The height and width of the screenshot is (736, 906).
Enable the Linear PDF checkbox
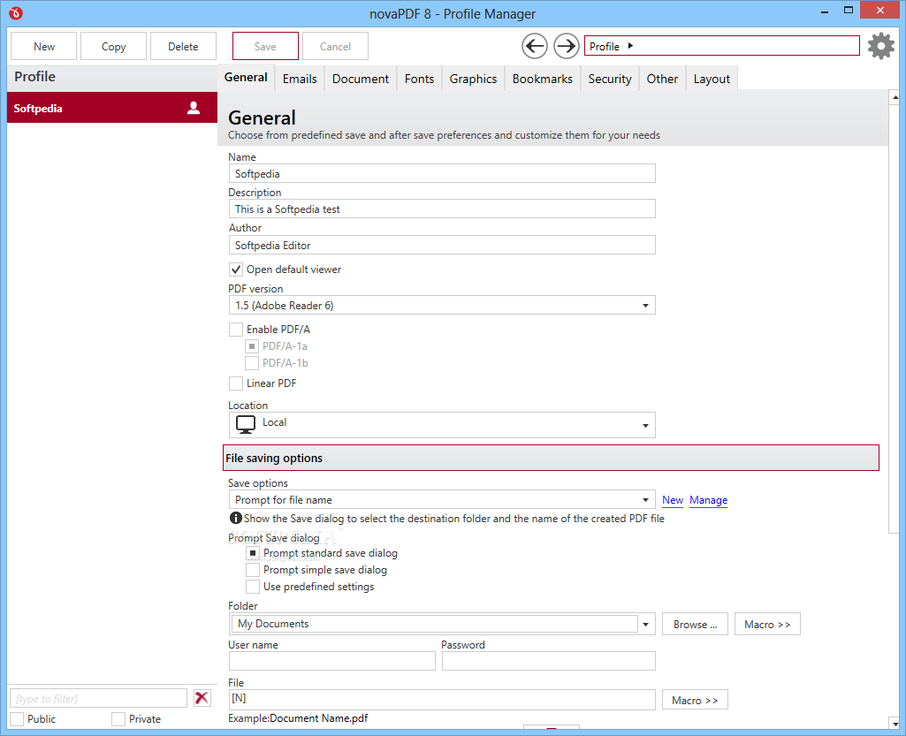pos(236,383)
